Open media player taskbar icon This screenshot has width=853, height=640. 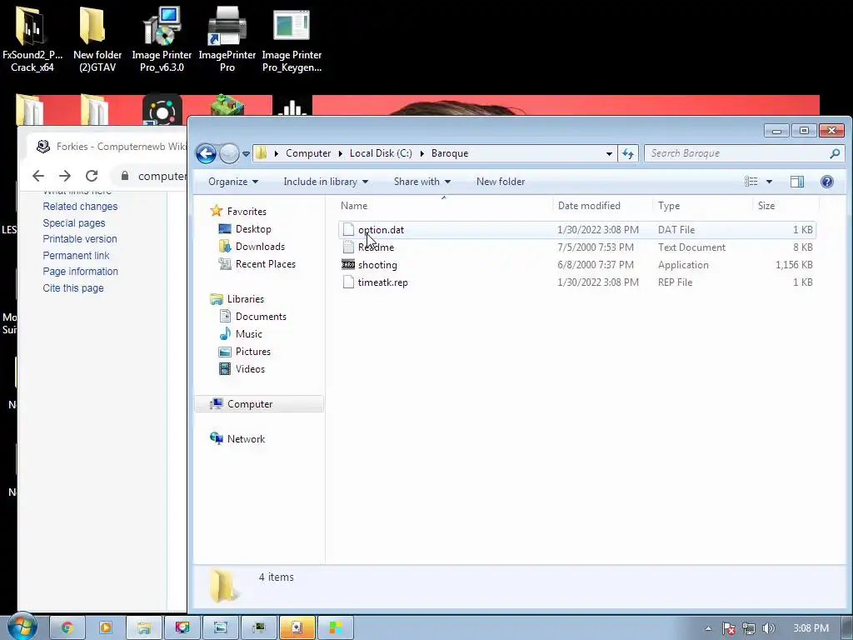pyautogui.click(x=106, y=627)
